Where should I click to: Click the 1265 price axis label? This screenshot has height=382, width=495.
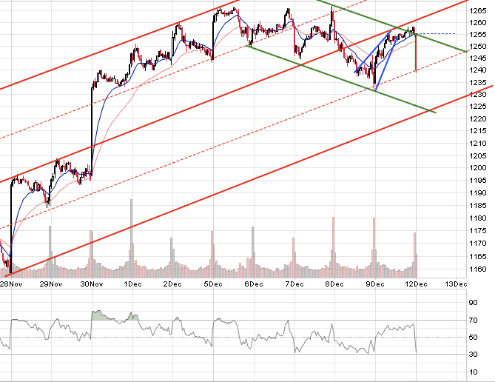[x=477, y=10]
